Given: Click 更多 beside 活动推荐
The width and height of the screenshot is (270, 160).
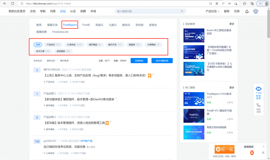Looking at the screenshot, I should pos(232,24).
